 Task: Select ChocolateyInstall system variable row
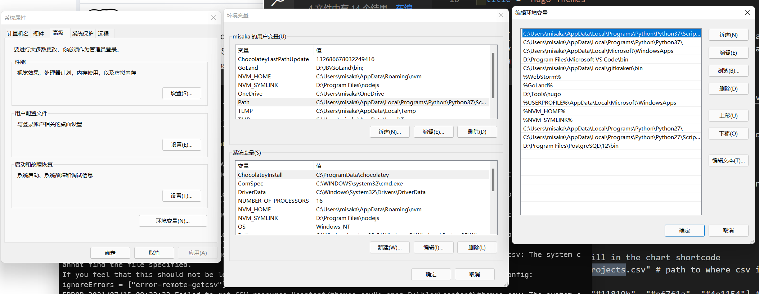pyautogui.click(x=362, y=175)
